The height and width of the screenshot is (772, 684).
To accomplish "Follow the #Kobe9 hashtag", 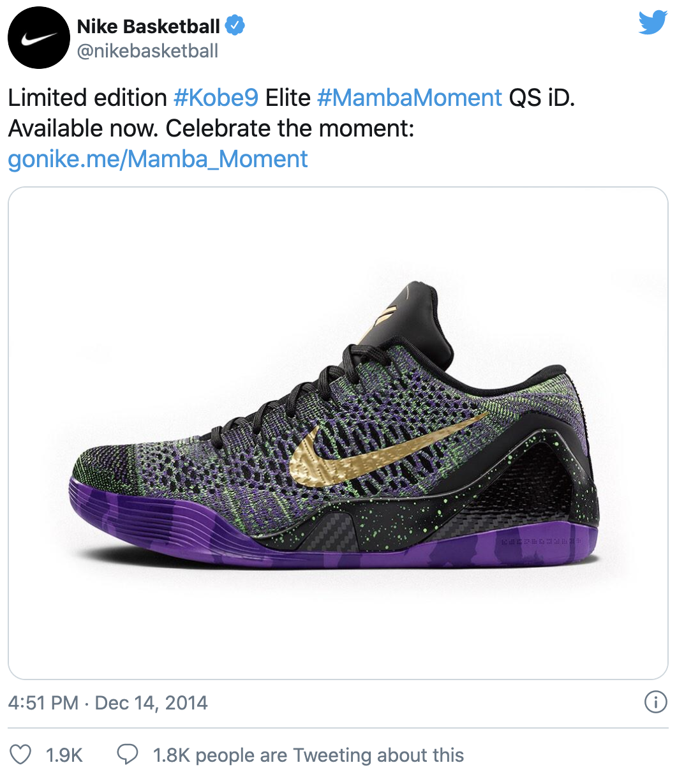I will [x=216, y=98].
